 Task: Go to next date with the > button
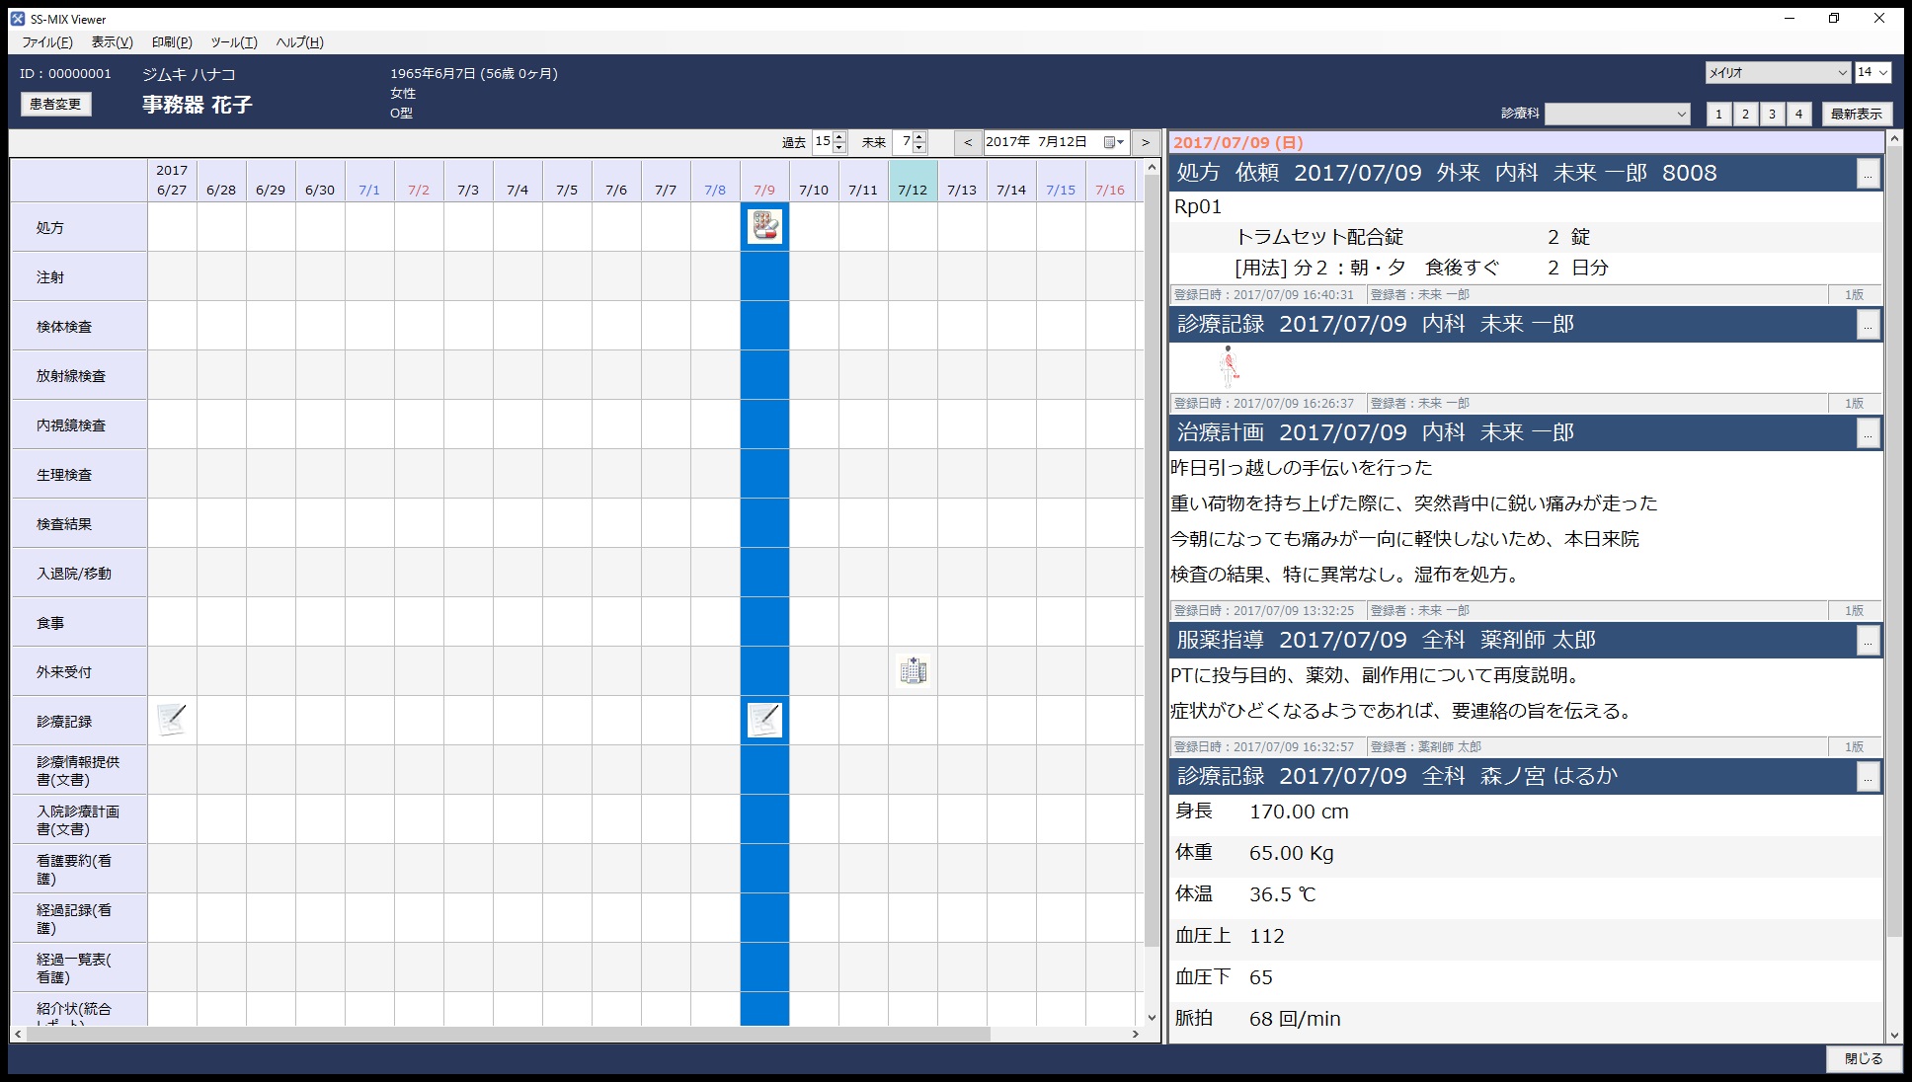click(x=1146, y=142)
